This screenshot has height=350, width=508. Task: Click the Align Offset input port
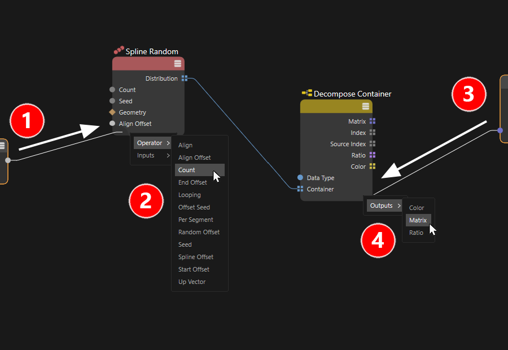[112, 123]
